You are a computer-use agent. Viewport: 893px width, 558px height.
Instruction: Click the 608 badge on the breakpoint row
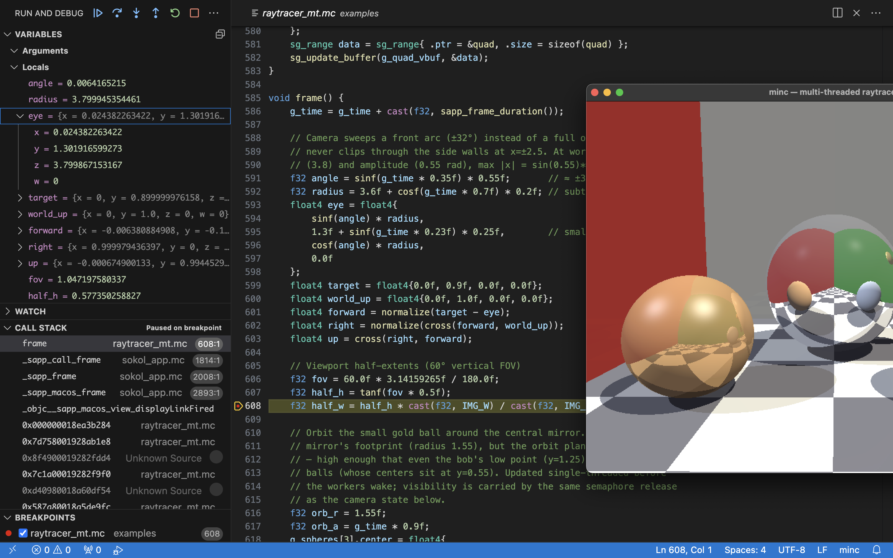point(212,534)
